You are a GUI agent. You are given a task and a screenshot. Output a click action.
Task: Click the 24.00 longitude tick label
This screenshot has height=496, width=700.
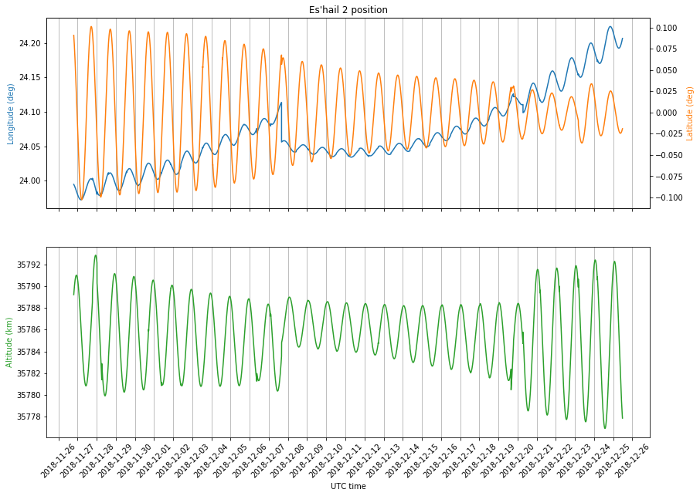click(30, 181)
